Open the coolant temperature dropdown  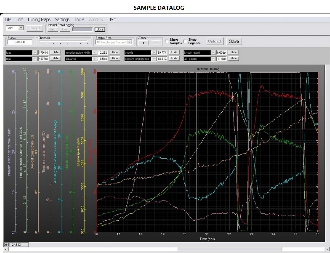(x=154, y=59)
